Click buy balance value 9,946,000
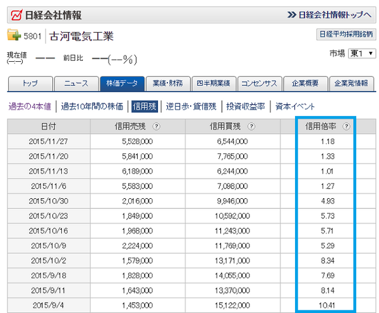Screen dimensions: 379x313 [232, 201]
